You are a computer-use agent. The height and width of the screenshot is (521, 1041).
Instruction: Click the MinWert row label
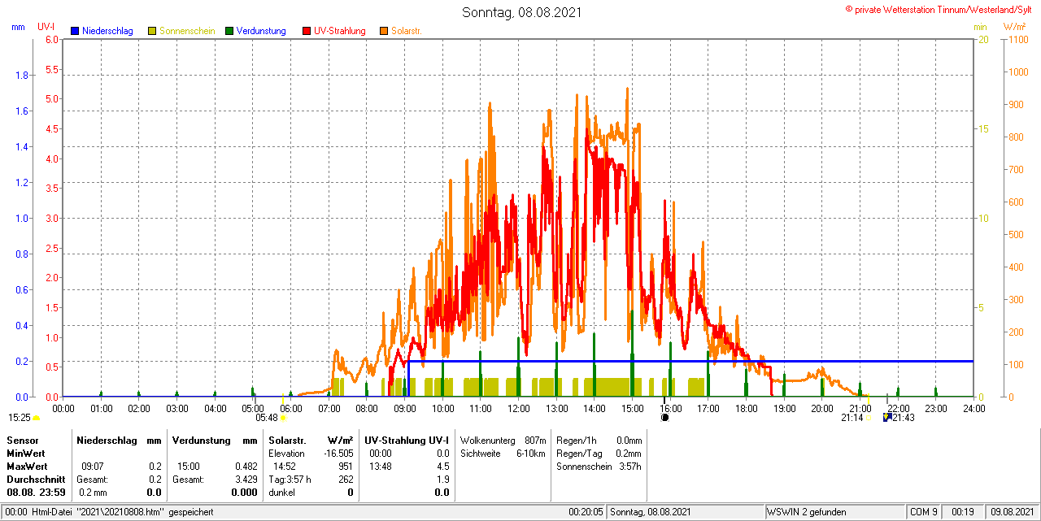click(x=25, y=453)
